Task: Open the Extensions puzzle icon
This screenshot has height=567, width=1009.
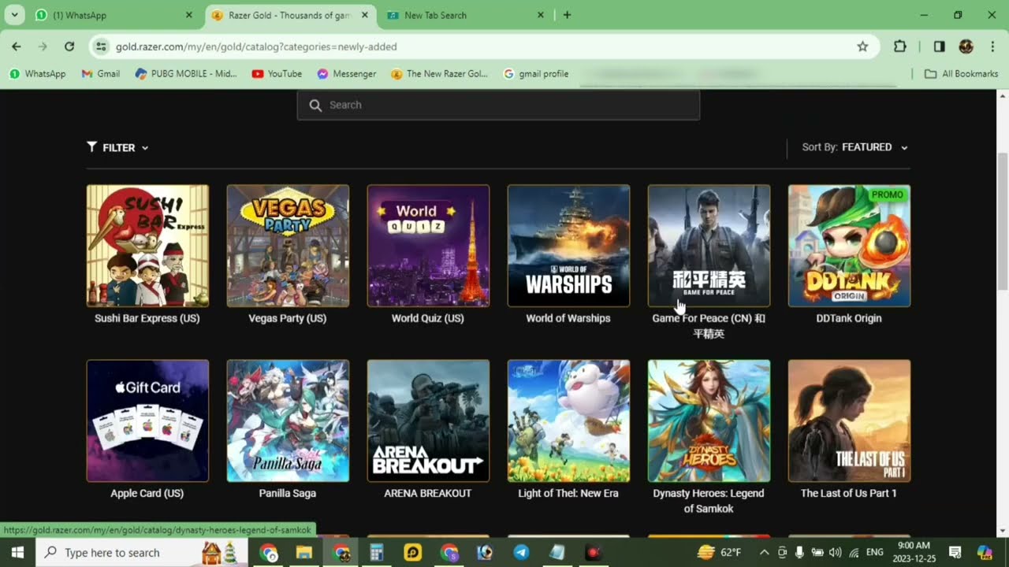Action: point(900,46)
